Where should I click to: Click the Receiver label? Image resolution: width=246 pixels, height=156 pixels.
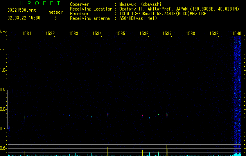[x=79, y=14]
